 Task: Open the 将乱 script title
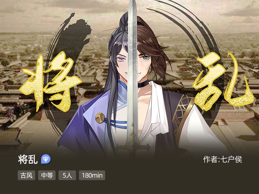(28, 159)
